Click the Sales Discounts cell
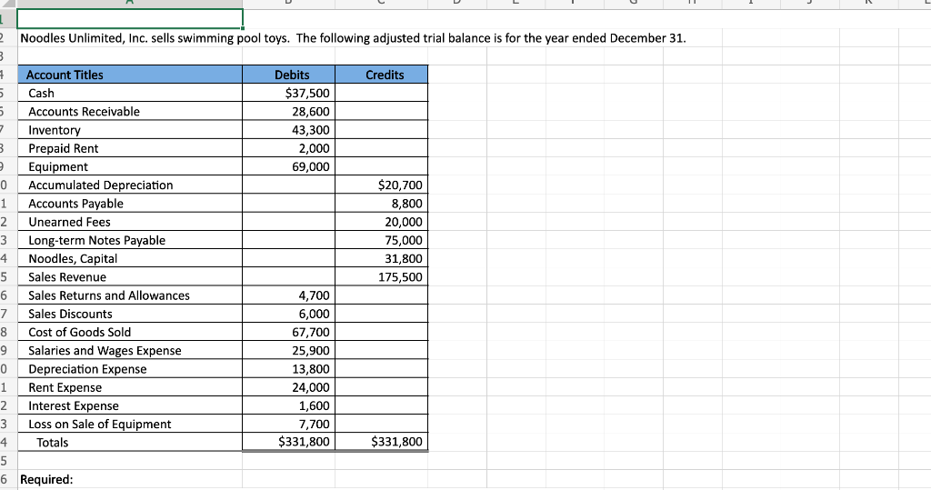 [130, 315]
